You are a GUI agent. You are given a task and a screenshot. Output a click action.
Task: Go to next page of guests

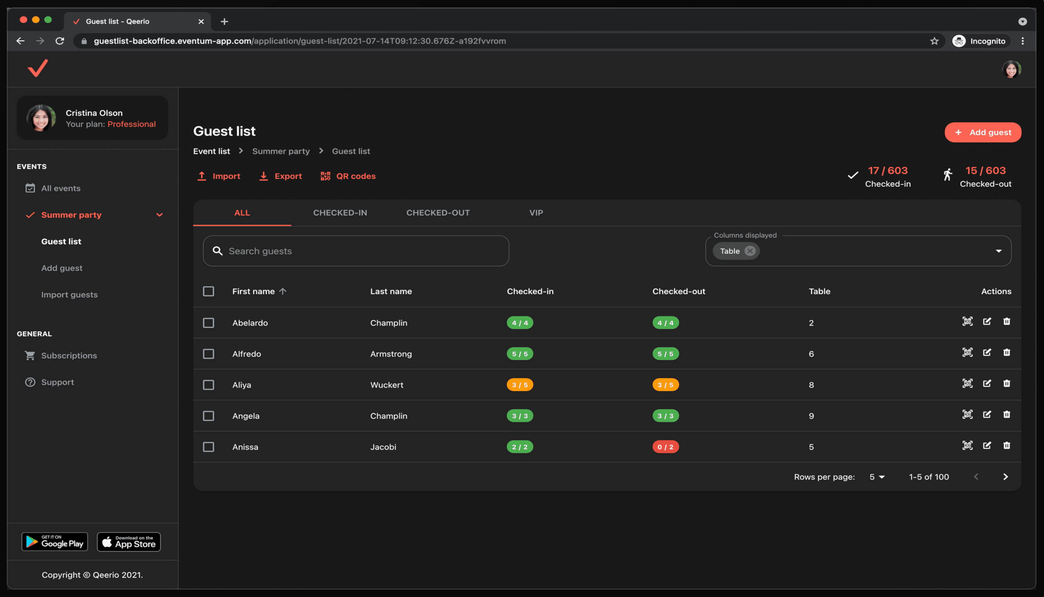(1005, 476)
